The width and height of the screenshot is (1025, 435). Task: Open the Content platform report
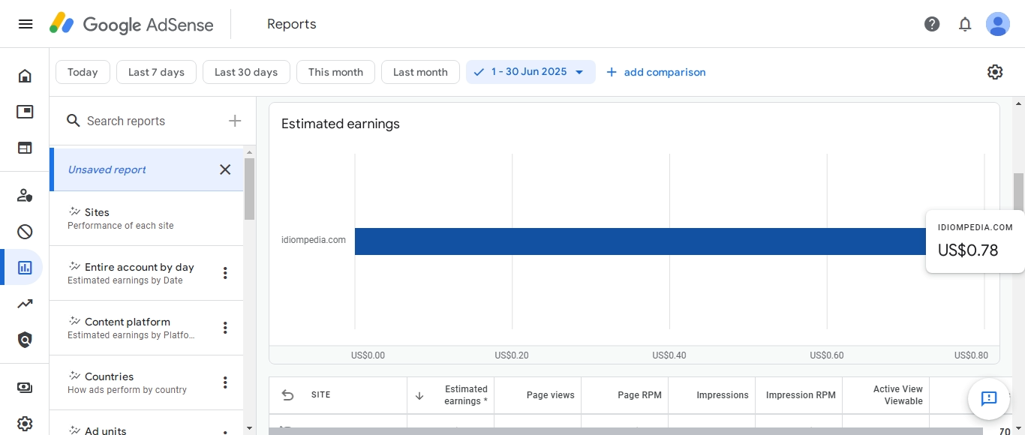point(135,328)
